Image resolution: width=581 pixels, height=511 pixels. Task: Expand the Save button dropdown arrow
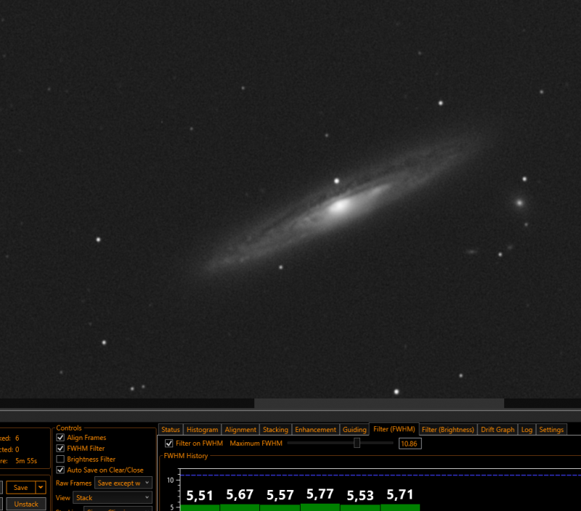click(x=41, y=487)
